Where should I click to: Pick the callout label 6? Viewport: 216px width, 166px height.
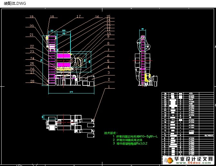pyautogui.click(x=108, y=55)
